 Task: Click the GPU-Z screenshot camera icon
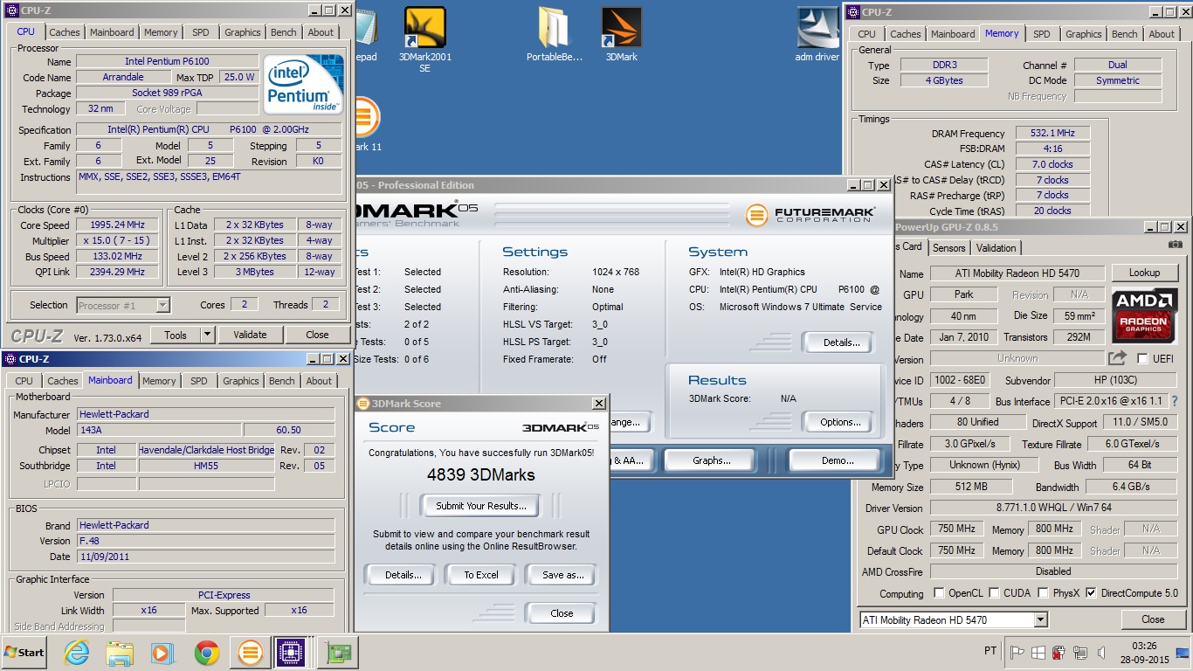pyautogui.click(x=1176, y=246)
